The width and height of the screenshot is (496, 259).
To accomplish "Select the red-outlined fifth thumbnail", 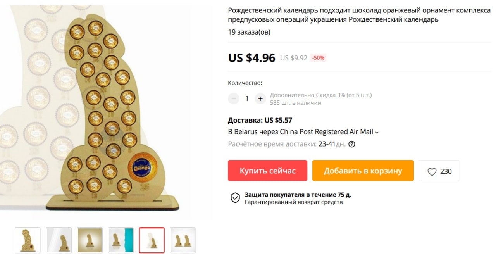I will click(152, 240).
